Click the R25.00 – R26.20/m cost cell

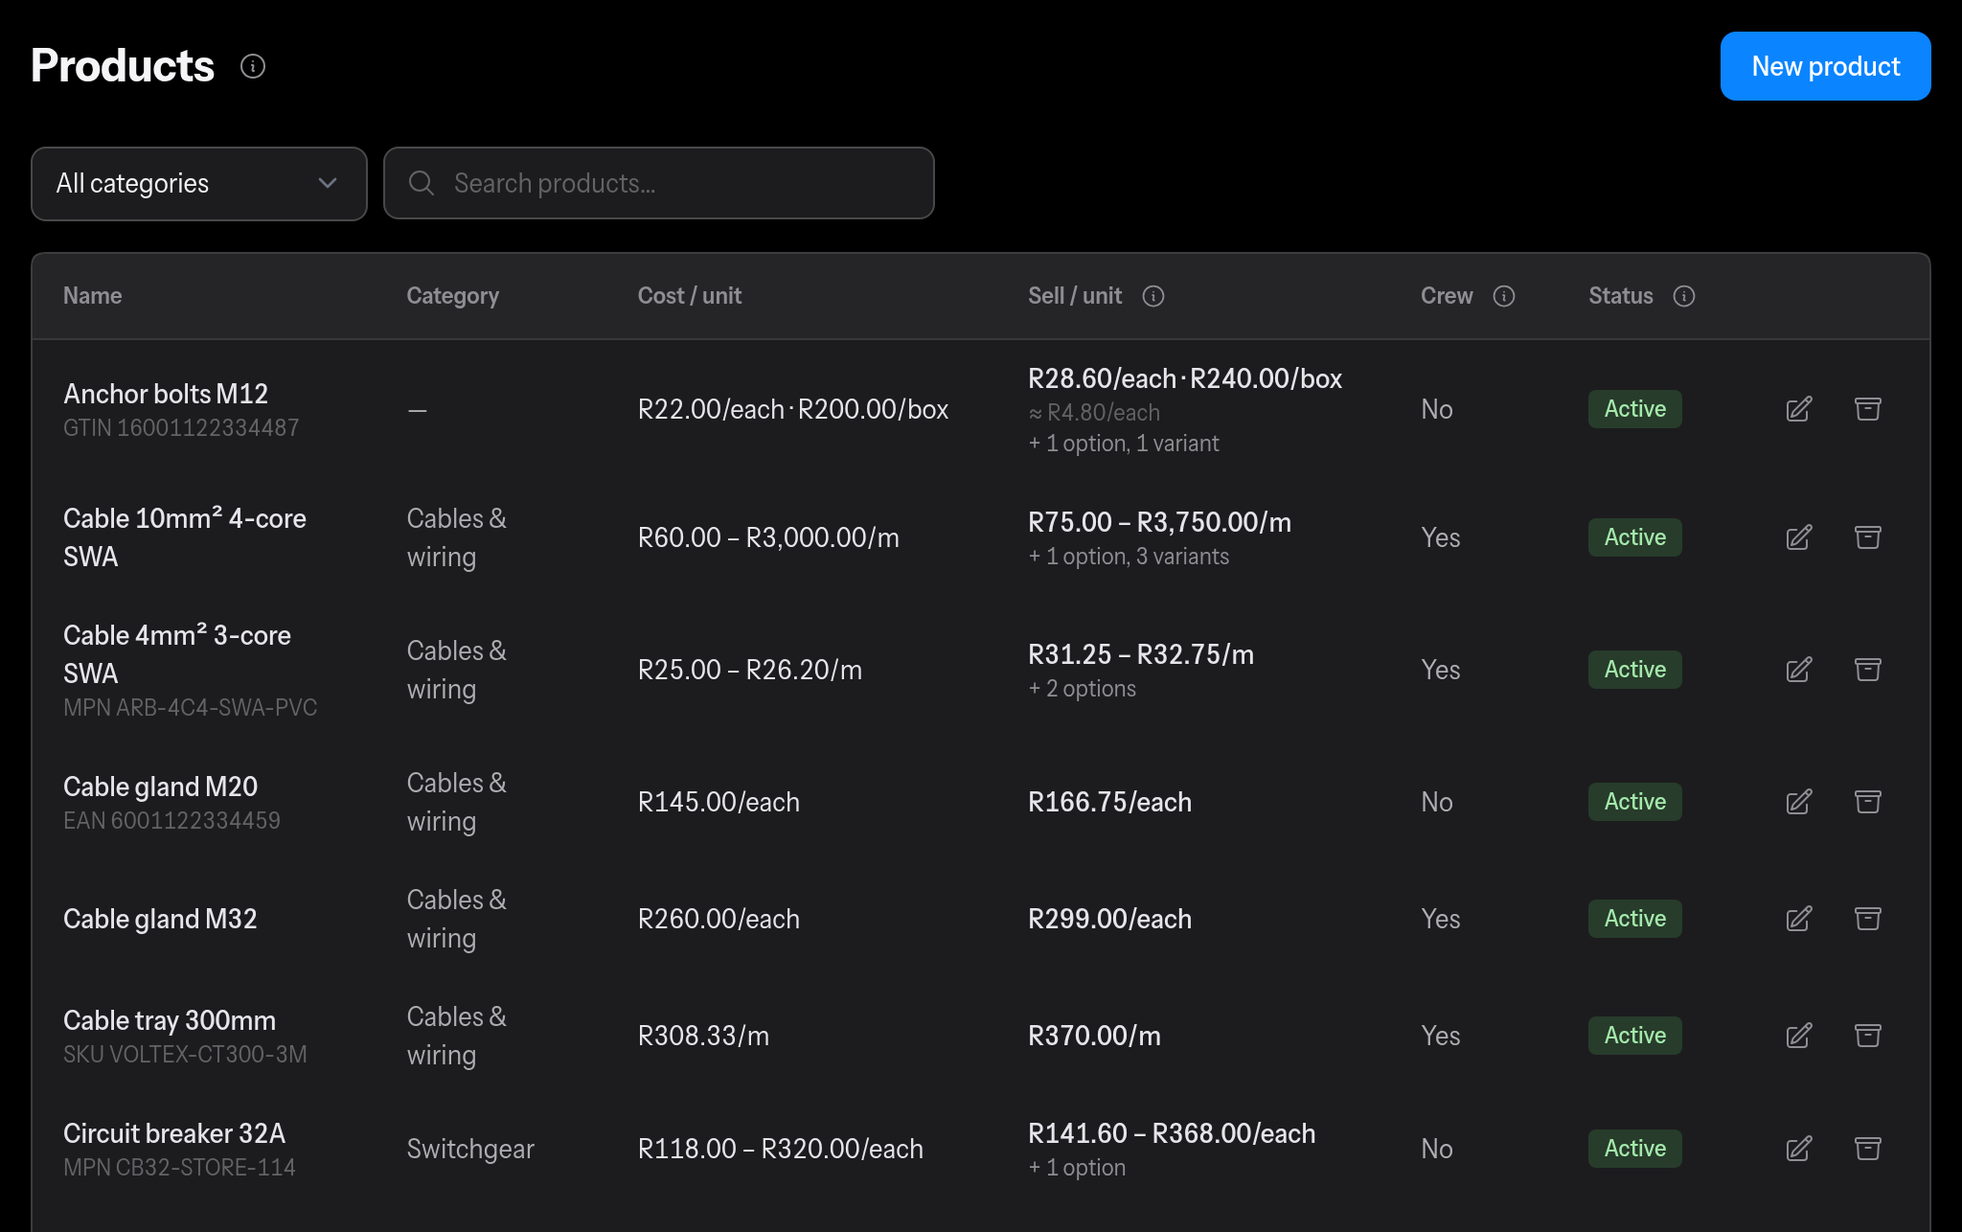tap(750, 670)
